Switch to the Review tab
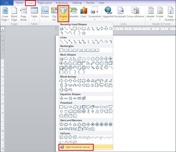Viewport: 176px width, 152px height. [x=90, y=3]
